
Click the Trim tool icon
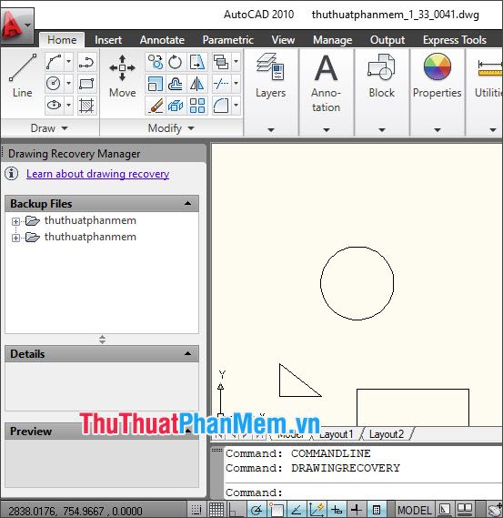pos(221,83)
